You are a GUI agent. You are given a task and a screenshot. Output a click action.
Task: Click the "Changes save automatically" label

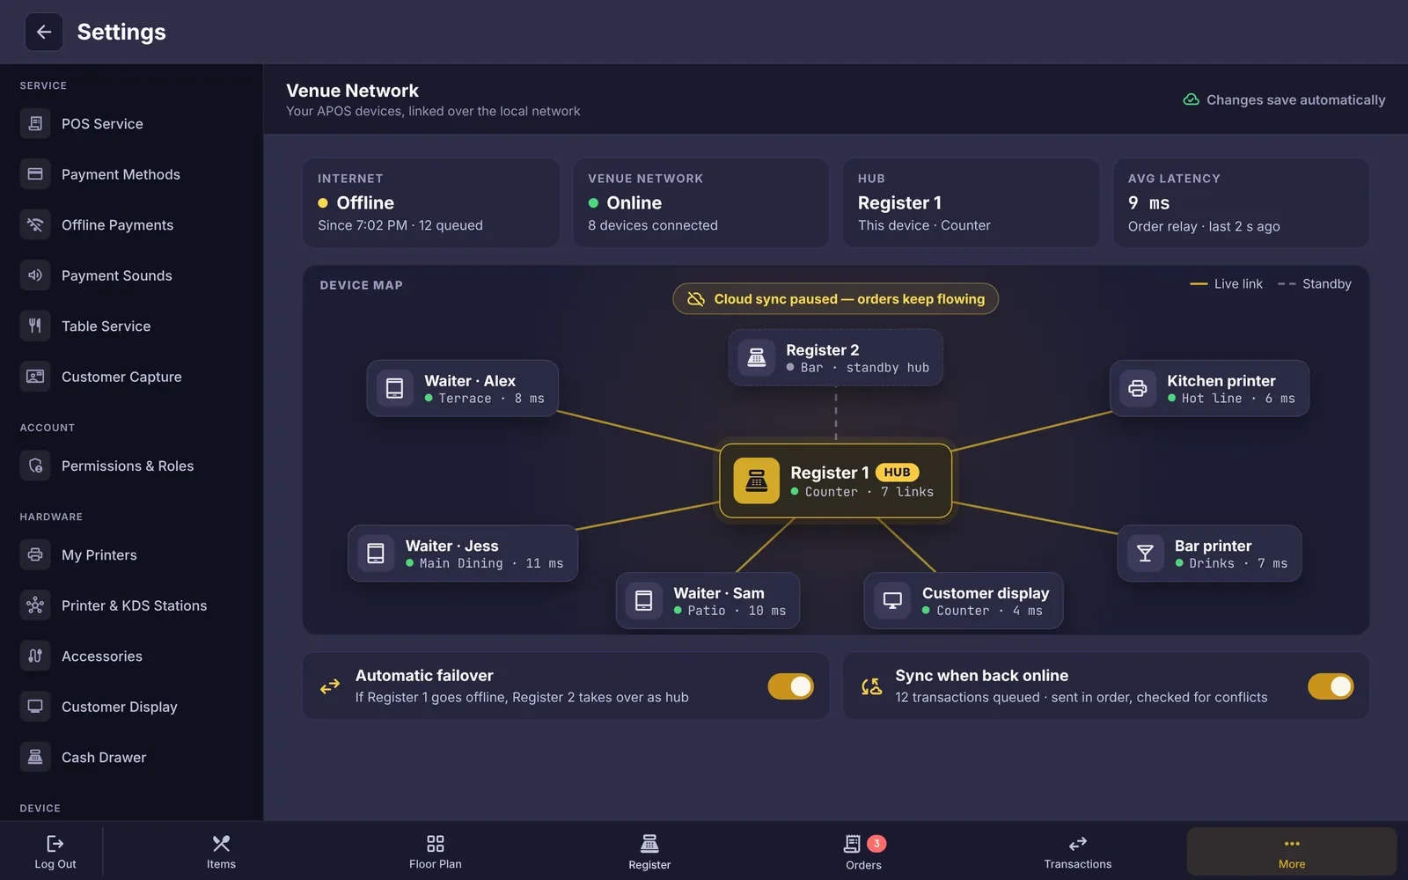point(1296,100)
